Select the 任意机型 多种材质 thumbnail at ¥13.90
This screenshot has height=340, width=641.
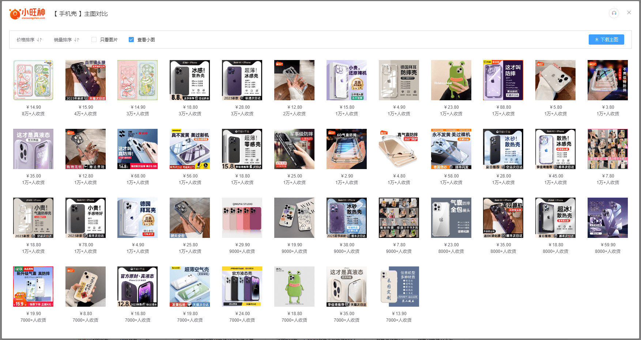pos(399,287)
